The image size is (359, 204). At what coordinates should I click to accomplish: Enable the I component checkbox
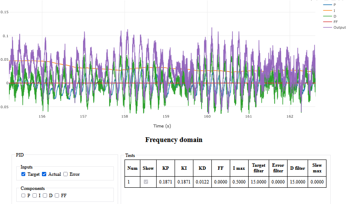click(x=35, y=195)
